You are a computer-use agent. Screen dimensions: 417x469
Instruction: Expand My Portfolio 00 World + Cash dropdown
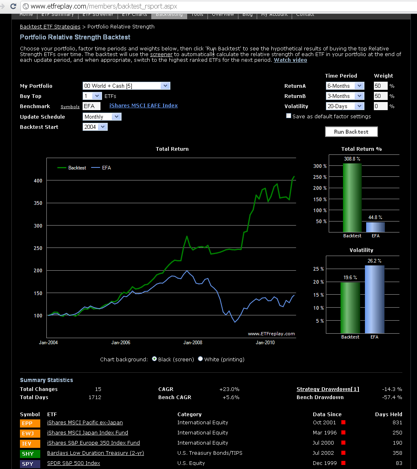[127, 86]
